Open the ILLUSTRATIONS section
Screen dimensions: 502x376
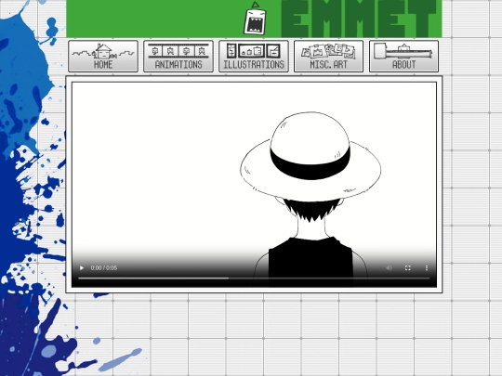pos(254,57)
